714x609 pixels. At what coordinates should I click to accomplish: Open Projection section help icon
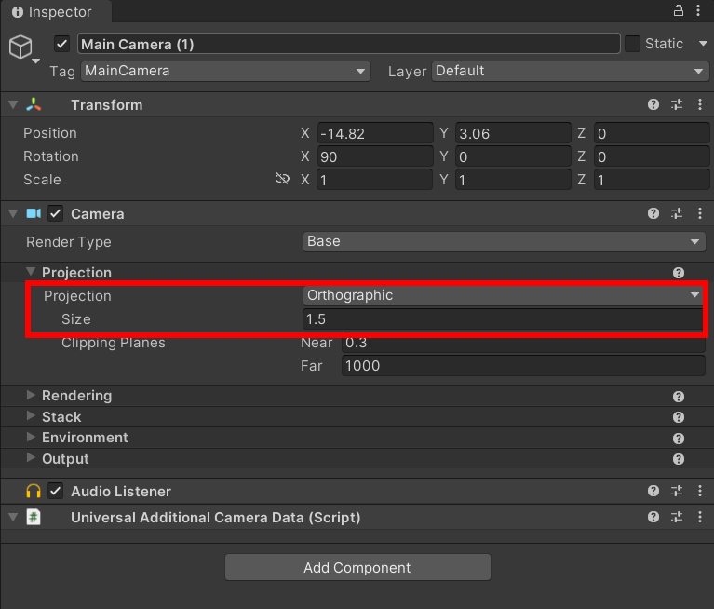[679, 273]
